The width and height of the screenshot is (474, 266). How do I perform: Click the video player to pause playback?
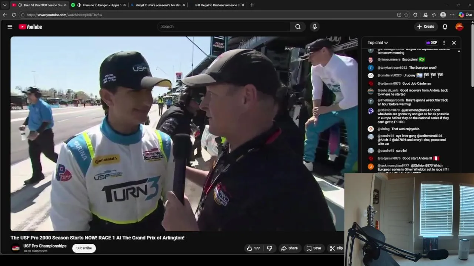(184, 134)
